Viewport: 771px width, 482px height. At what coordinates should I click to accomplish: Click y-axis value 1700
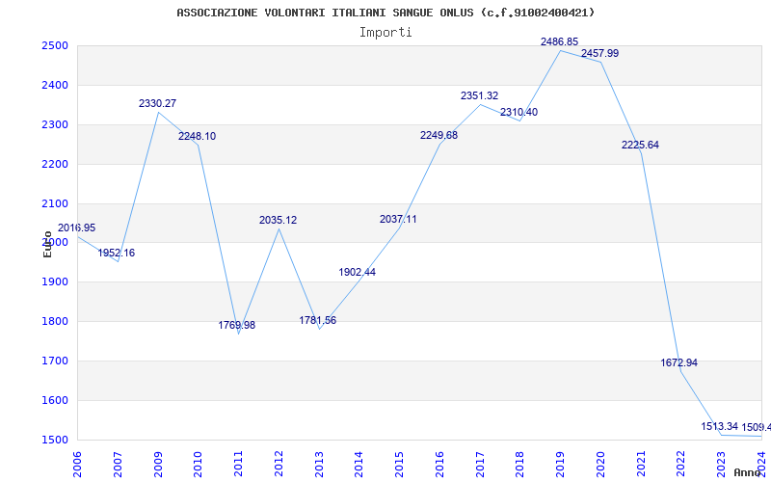[55, 361]
